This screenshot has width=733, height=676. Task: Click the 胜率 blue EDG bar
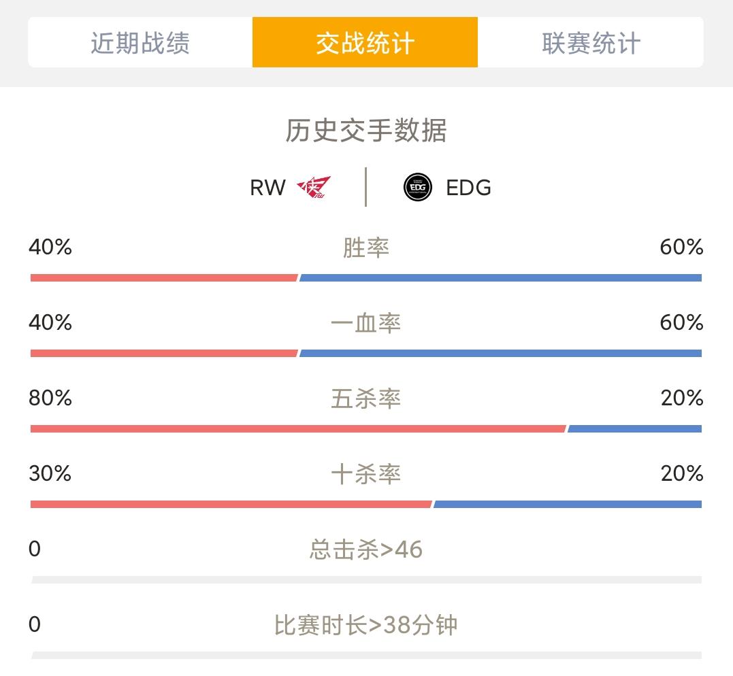pyautogui.click(x=500, y=277)
